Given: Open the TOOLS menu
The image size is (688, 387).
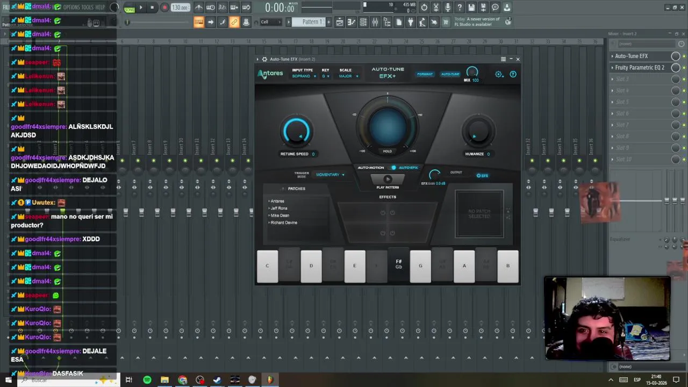Looking at the screenshot, I should click(88, 7).
